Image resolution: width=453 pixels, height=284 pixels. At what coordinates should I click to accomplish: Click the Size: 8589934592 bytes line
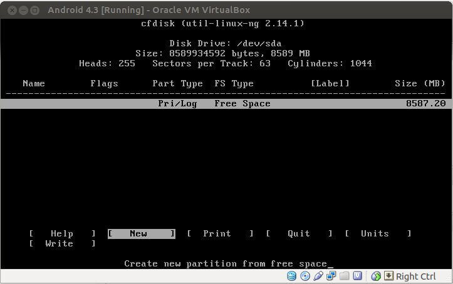223,53
